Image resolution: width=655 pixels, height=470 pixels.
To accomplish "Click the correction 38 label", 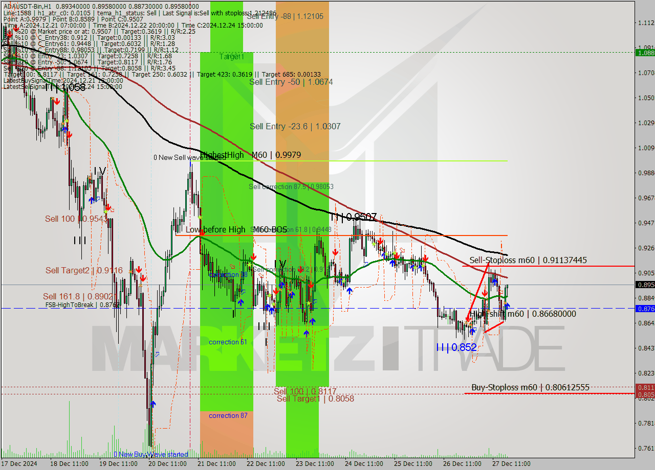I will [x=229, y=274].
